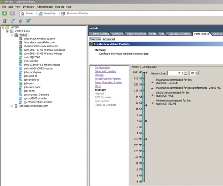Click host icon for atlas.stack.eweeklabs.com
The height and width of the screenshot is (186, 223).
(21, 39)
